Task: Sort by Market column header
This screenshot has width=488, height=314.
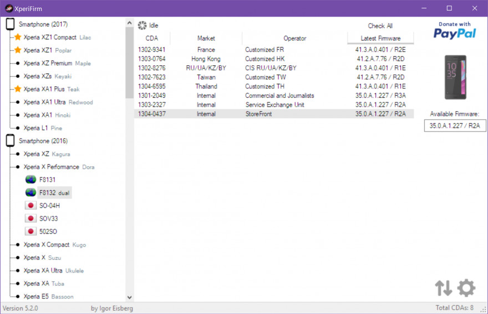Action: point(206,38)
